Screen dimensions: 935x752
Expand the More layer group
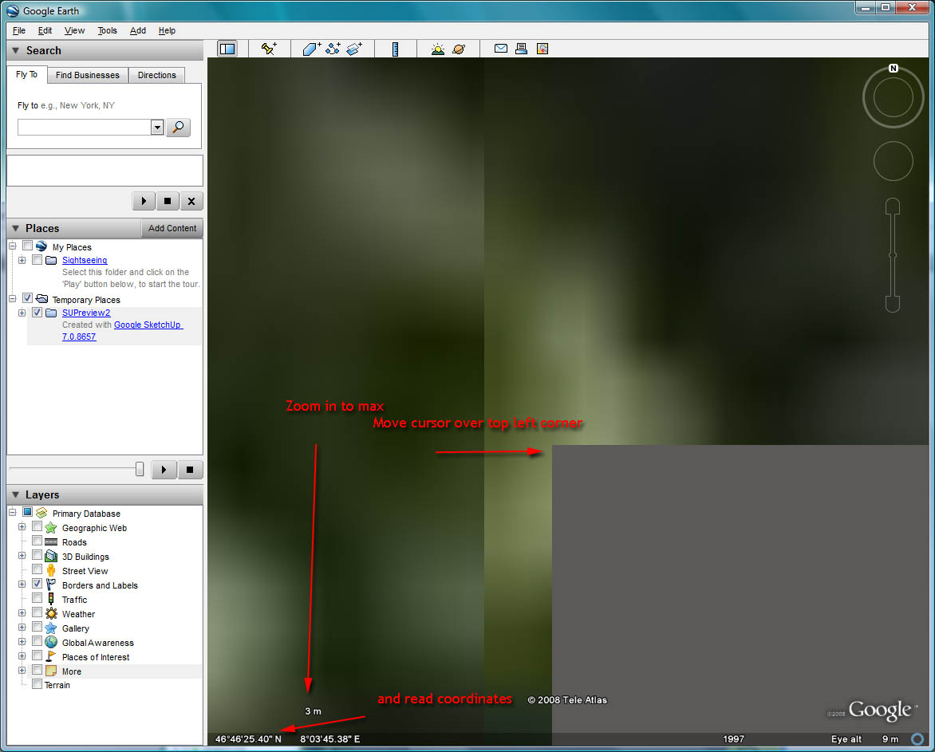22,671
